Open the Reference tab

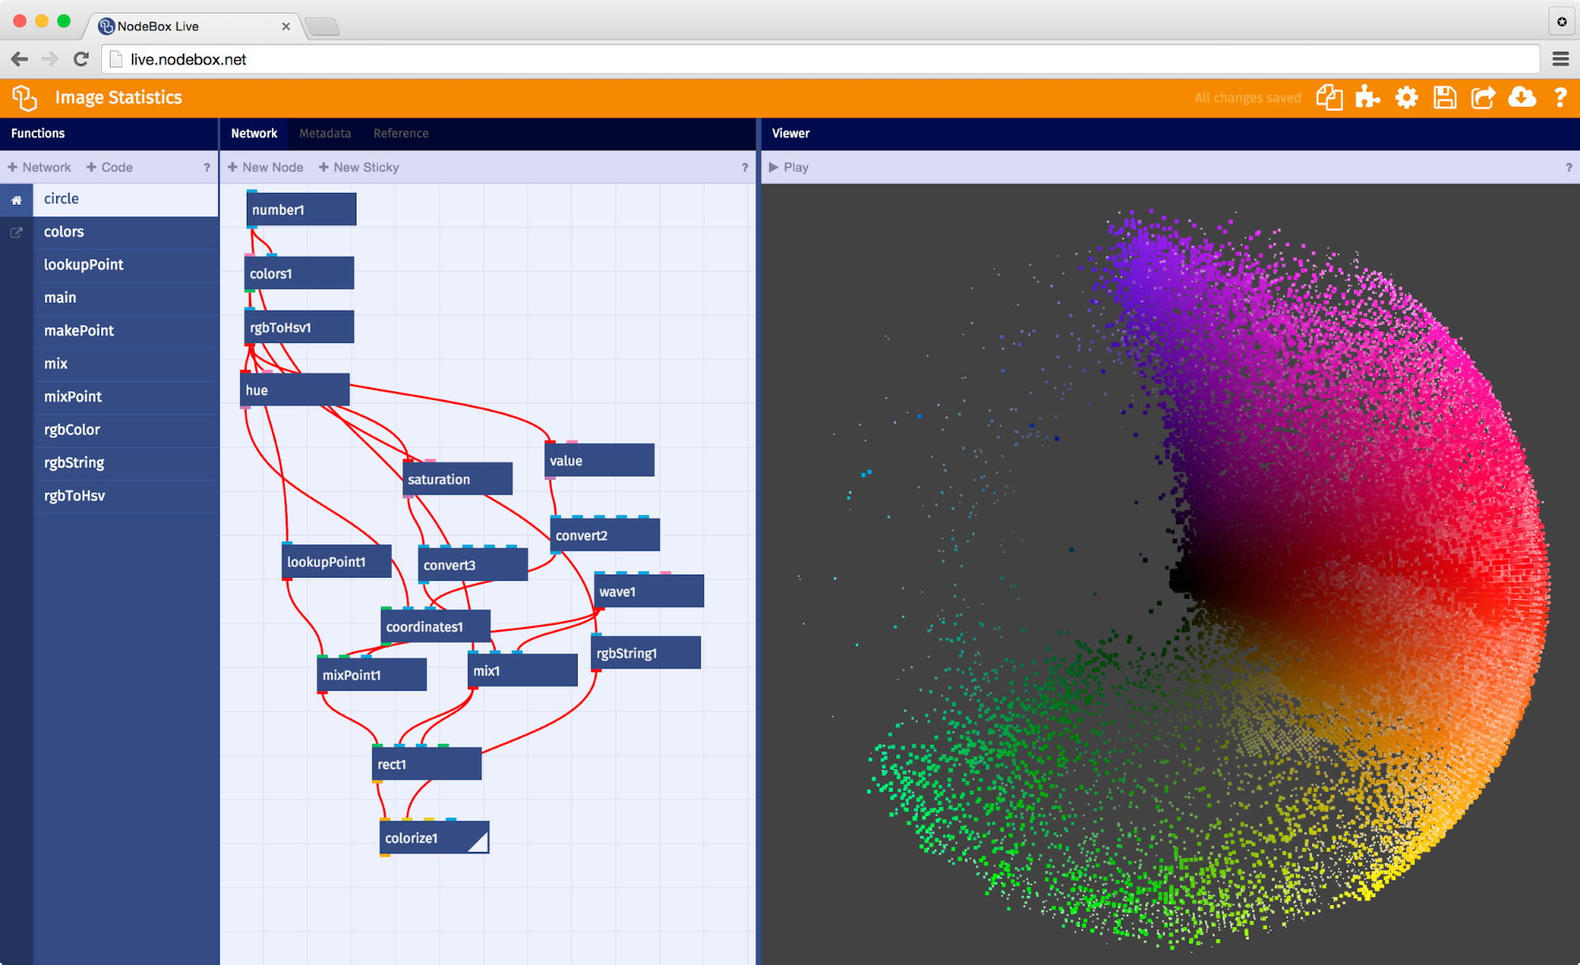click(x=401, y=133)
